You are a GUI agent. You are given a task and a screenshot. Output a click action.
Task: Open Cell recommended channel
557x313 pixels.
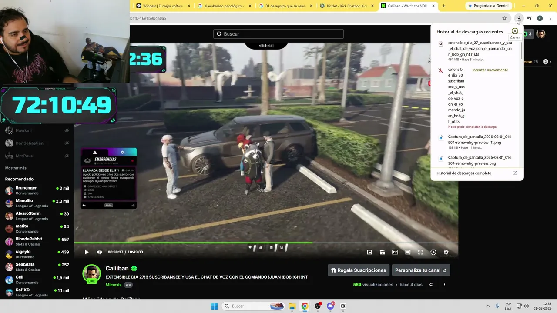click(37, 280)
